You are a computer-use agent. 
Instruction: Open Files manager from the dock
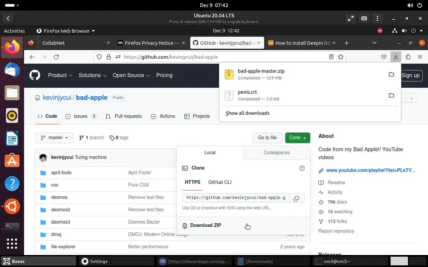12,93
